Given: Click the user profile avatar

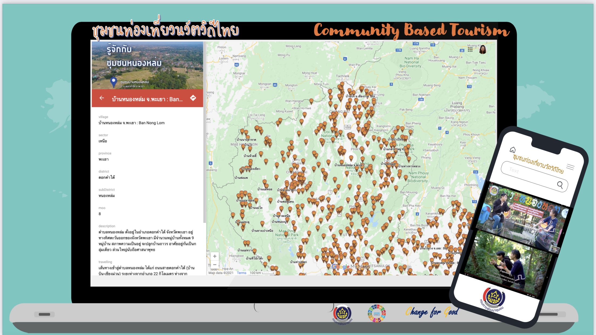Looking at the screenshot, I should (x=483, y=50).
